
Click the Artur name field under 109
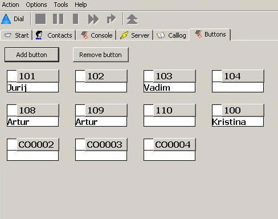coord(101,121)
